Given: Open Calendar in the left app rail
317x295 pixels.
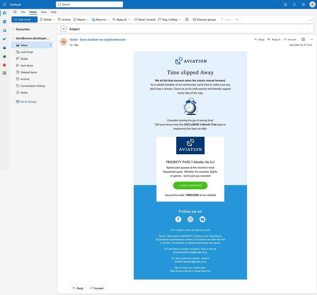Looking at the screenshot, I should tap(4, 22).
